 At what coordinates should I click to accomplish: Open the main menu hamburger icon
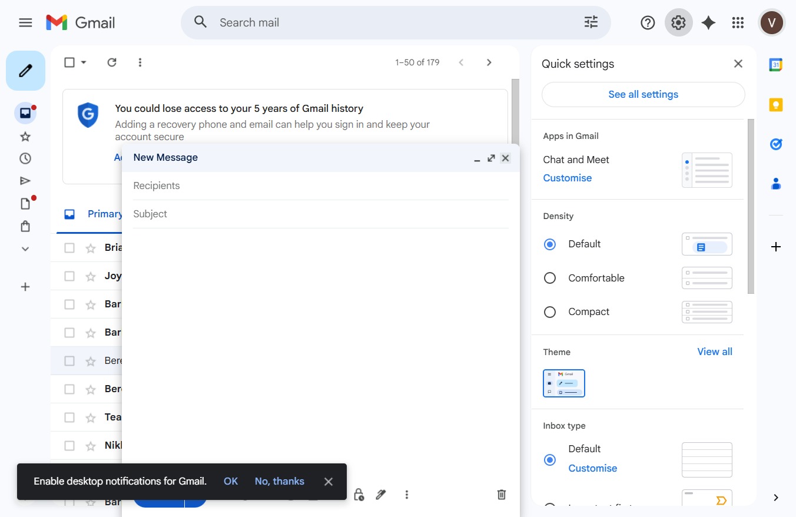(25, 22)
